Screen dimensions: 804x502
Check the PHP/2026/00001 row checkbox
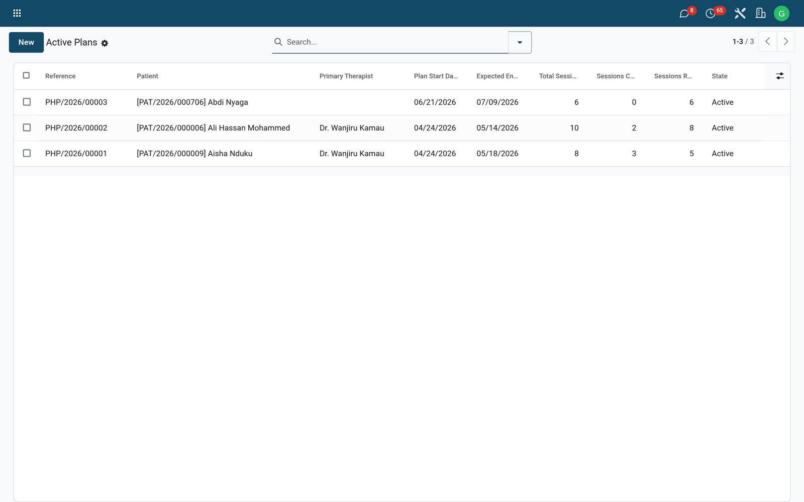click(27, 153)
